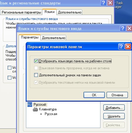Image resolution: width=132 pixels, height=133 pixels.
Task: Select 'Русская' keyboard layout entry
Action: tap(51, 114)
